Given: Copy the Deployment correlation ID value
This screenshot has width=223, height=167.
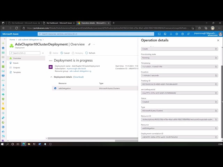Looking at the screenshot, I should pyautogui.click(x=216, y=137).
